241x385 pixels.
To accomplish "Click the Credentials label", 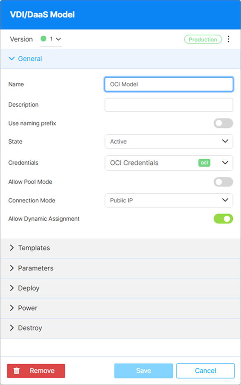I will tap(23, 163).
